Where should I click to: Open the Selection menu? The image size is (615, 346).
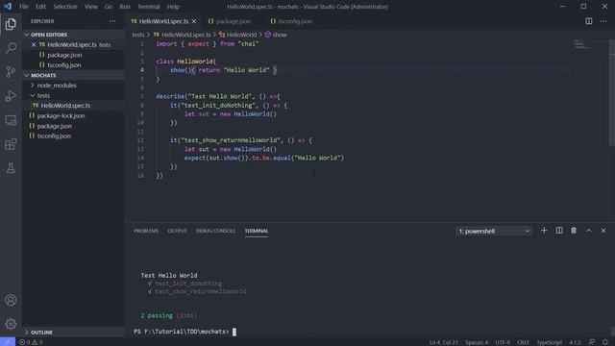pyautogui.click(x=65, y=7)
